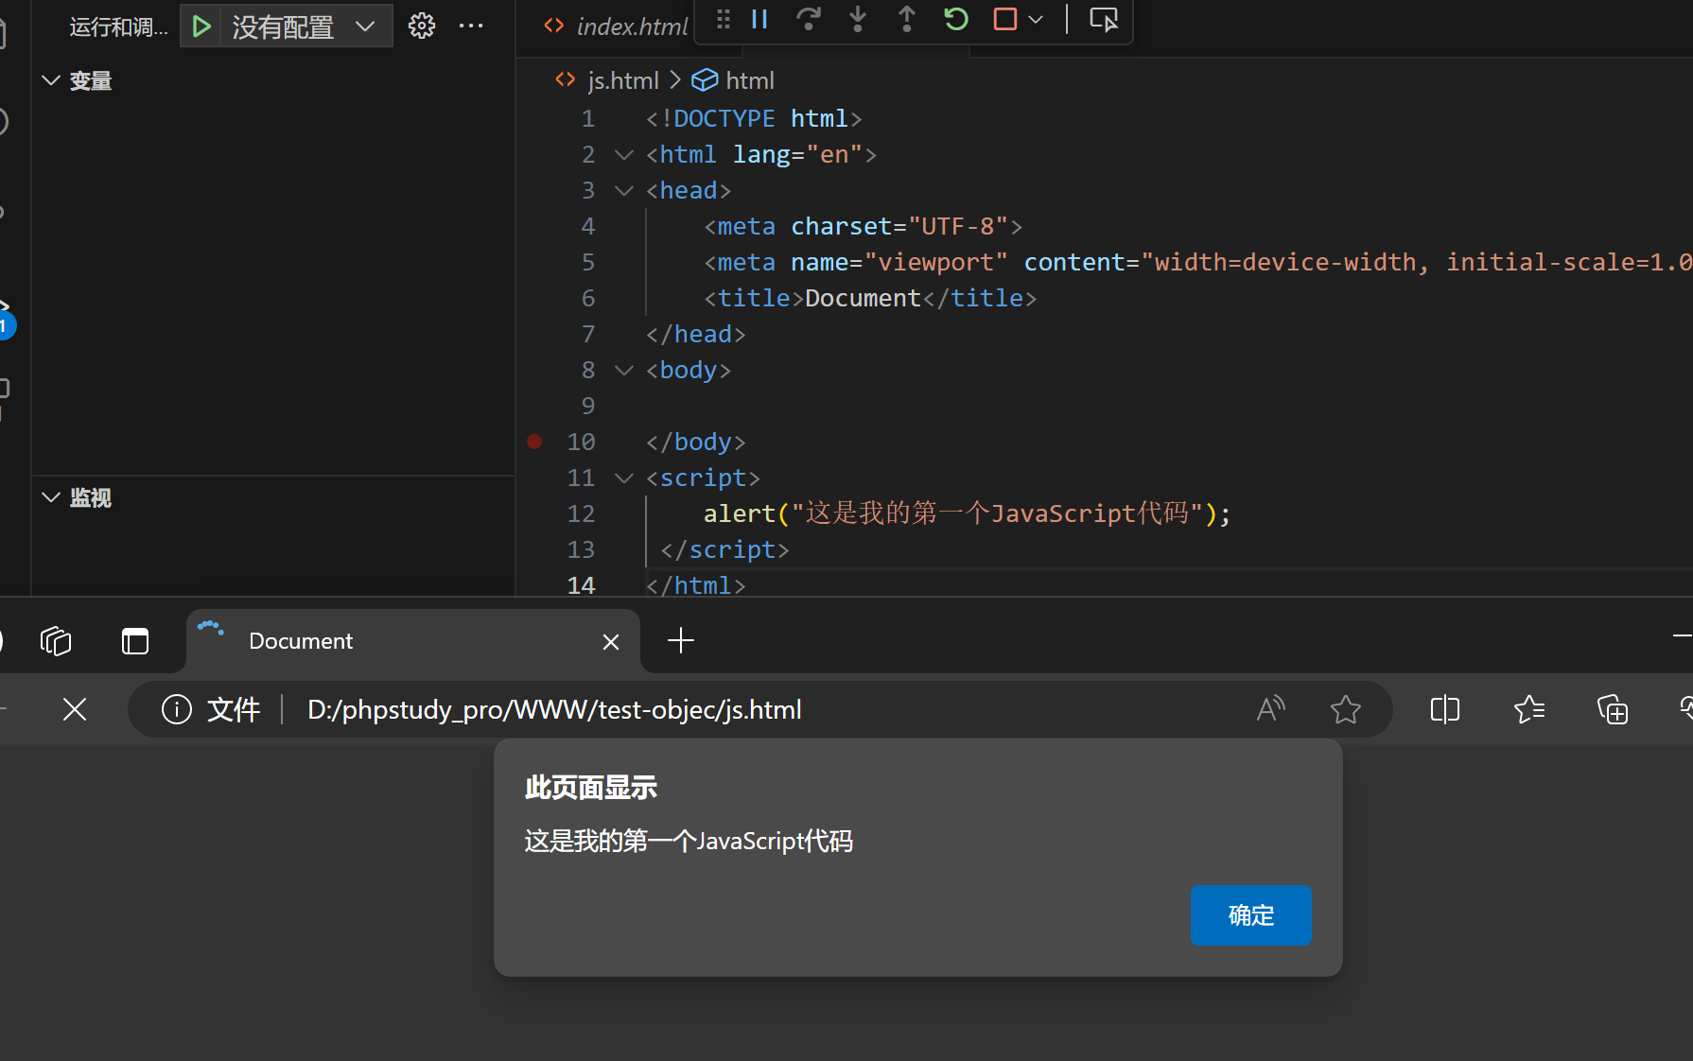Toggle split screen in browser
Image resolution: width=1693 pixels, height=1061 pixels.
[1445, 709]
